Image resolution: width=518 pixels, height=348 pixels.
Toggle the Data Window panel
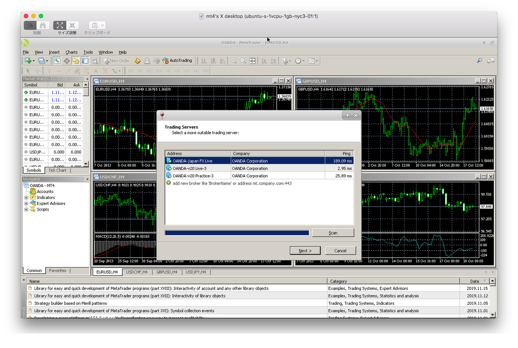pos(66,61)
